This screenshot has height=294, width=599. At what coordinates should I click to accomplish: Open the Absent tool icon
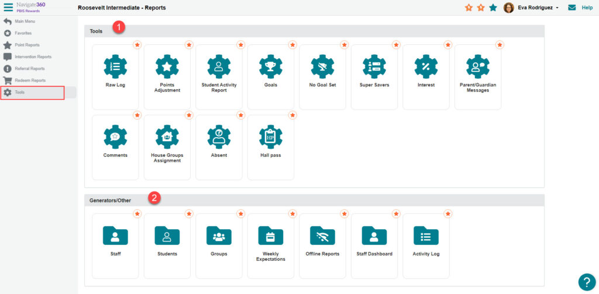point(219,136)
